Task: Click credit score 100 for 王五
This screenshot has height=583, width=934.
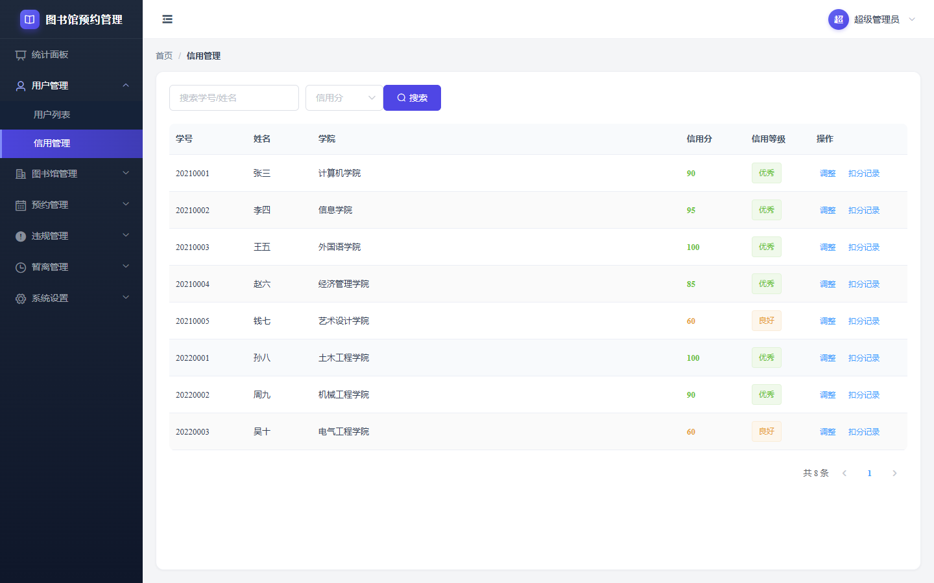Action: pyautogui.click(x=693, y=247)
